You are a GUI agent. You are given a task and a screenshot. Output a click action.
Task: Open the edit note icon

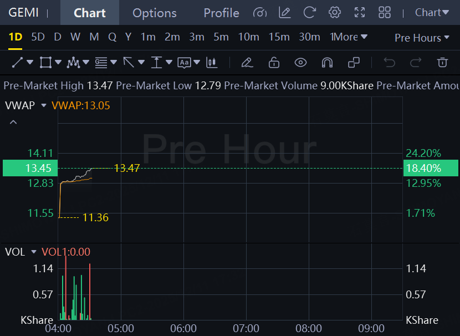[284, 12]
